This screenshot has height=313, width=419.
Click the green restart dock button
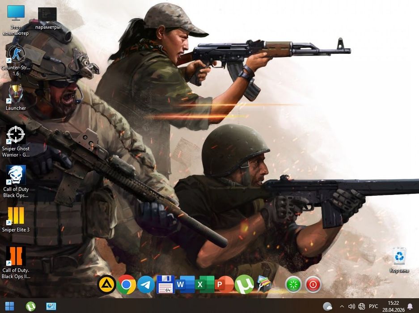click(x=293, y=284)
